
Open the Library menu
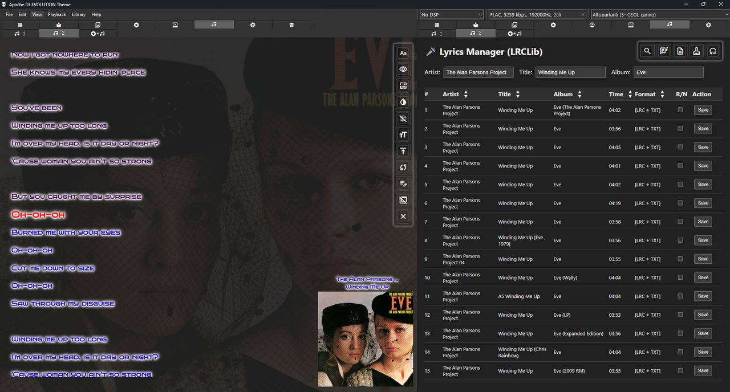coord(79,14)
